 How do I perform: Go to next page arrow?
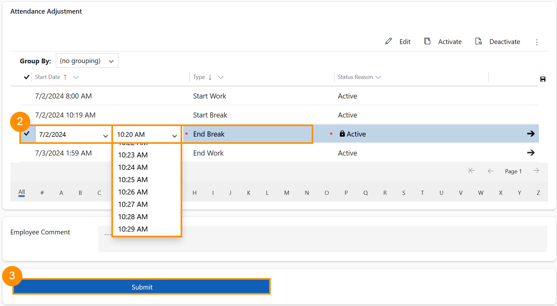click(x=536, y=171)
